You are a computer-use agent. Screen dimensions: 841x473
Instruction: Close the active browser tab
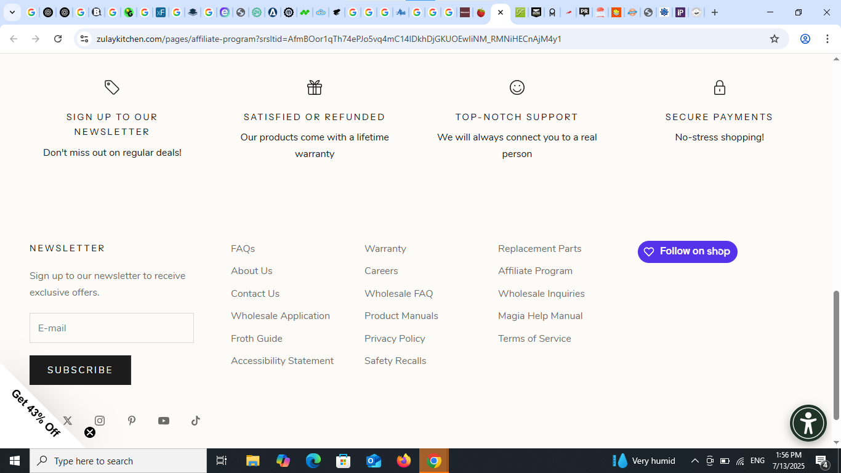pyautogui.click(x=501, y=12)
